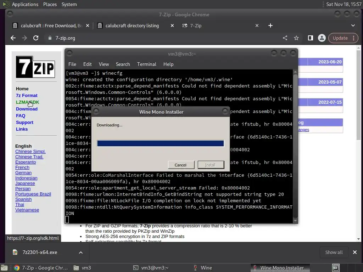Switch language to Vietnamese
This screenshot has height=272, width=363.
27,210
